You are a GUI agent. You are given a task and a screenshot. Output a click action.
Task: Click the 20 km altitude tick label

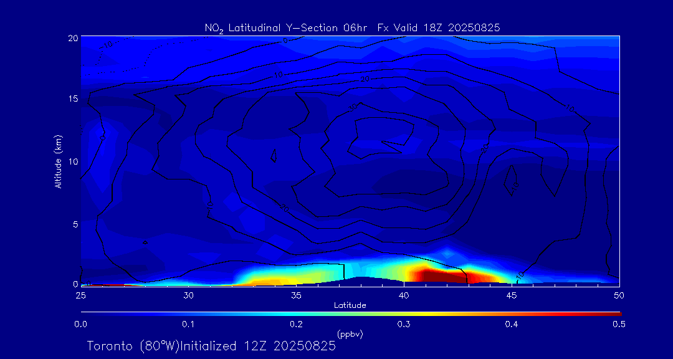(x=72, y=37)
